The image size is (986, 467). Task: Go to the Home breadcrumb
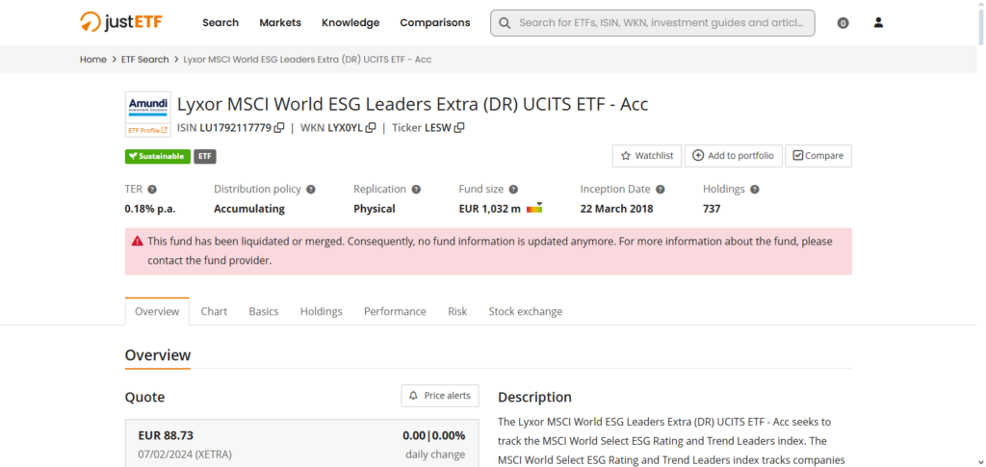93,59
